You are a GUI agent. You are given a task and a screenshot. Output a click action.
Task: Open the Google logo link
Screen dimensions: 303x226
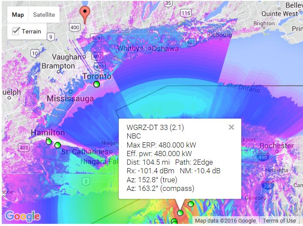[x=23, y=217]
